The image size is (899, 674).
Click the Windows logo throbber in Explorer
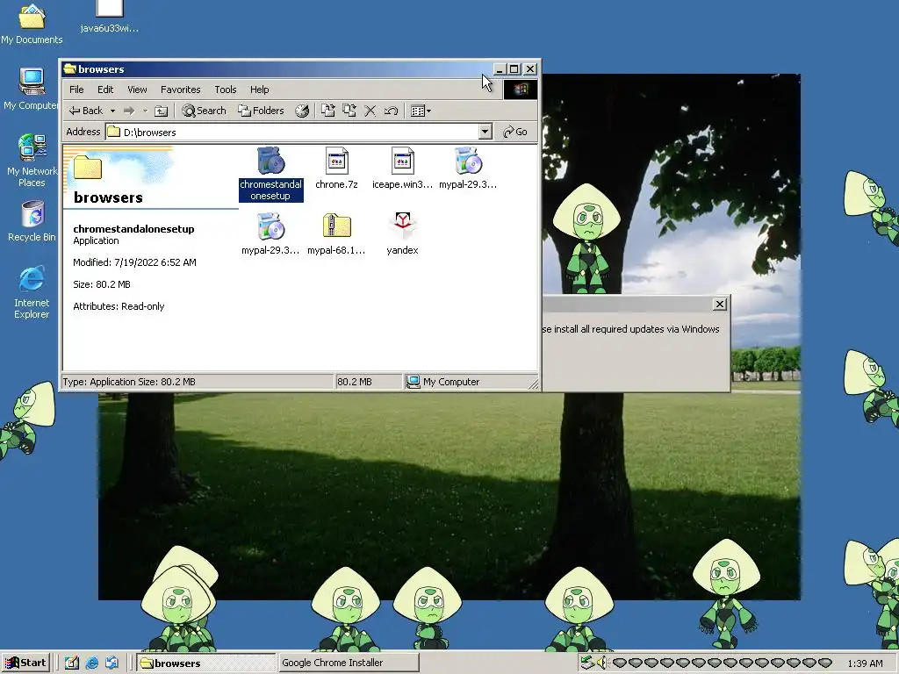pos(521,89)
